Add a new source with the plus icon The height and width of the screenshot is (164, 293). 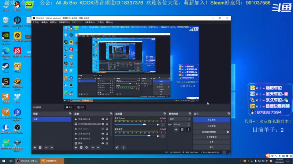click(76, 148)
